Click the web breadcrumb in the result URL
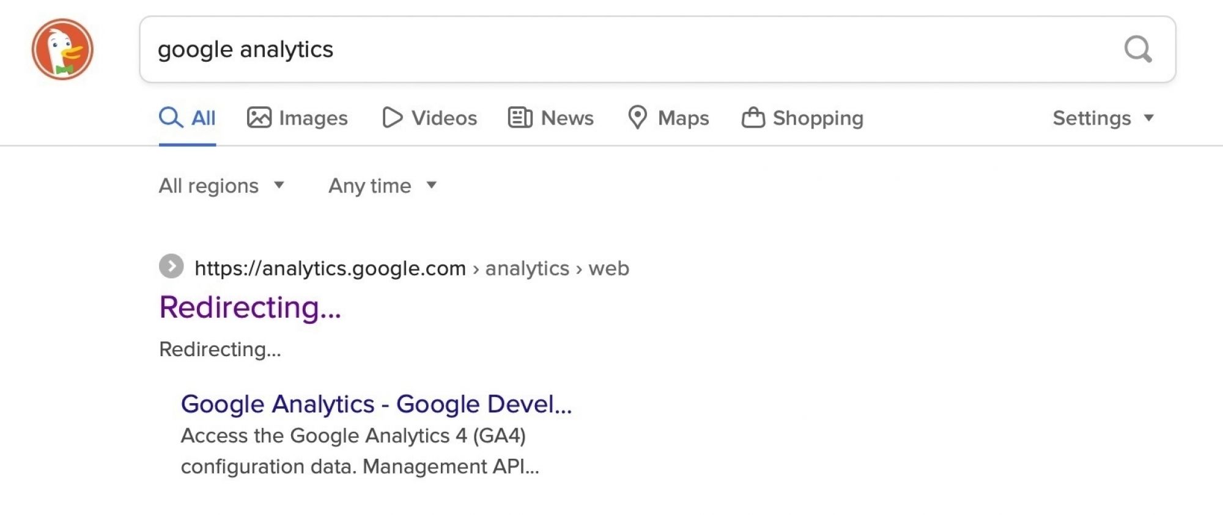 608,268
